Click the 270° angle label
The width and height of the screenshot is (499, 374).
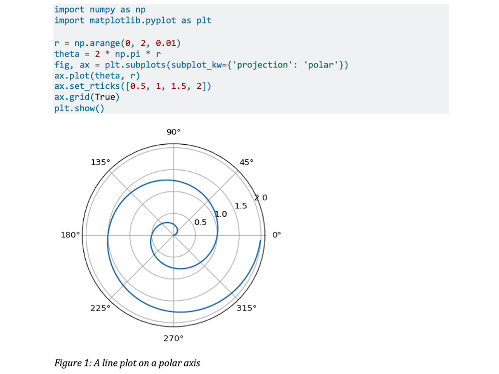(173, 338)
